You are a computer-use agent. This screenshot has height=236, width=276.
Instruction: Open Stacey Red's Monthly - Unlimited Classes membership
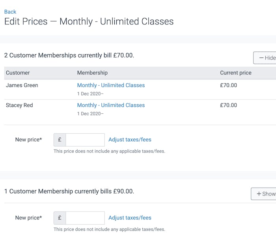click(x=111, y=105)
